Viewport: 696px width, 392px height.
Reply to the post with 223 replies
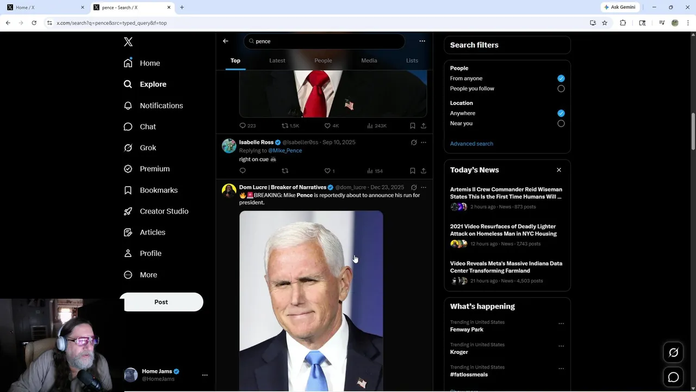247,126
